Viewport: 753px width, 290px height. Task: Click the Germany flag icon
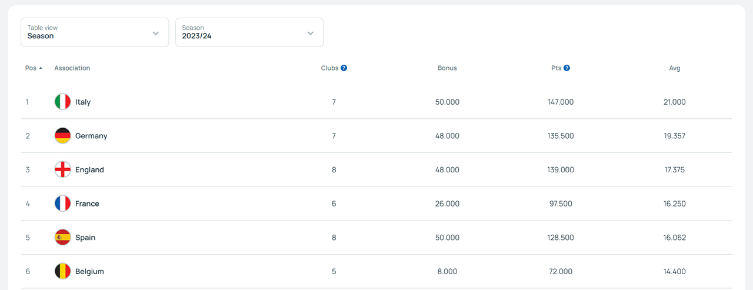[62, 136]
